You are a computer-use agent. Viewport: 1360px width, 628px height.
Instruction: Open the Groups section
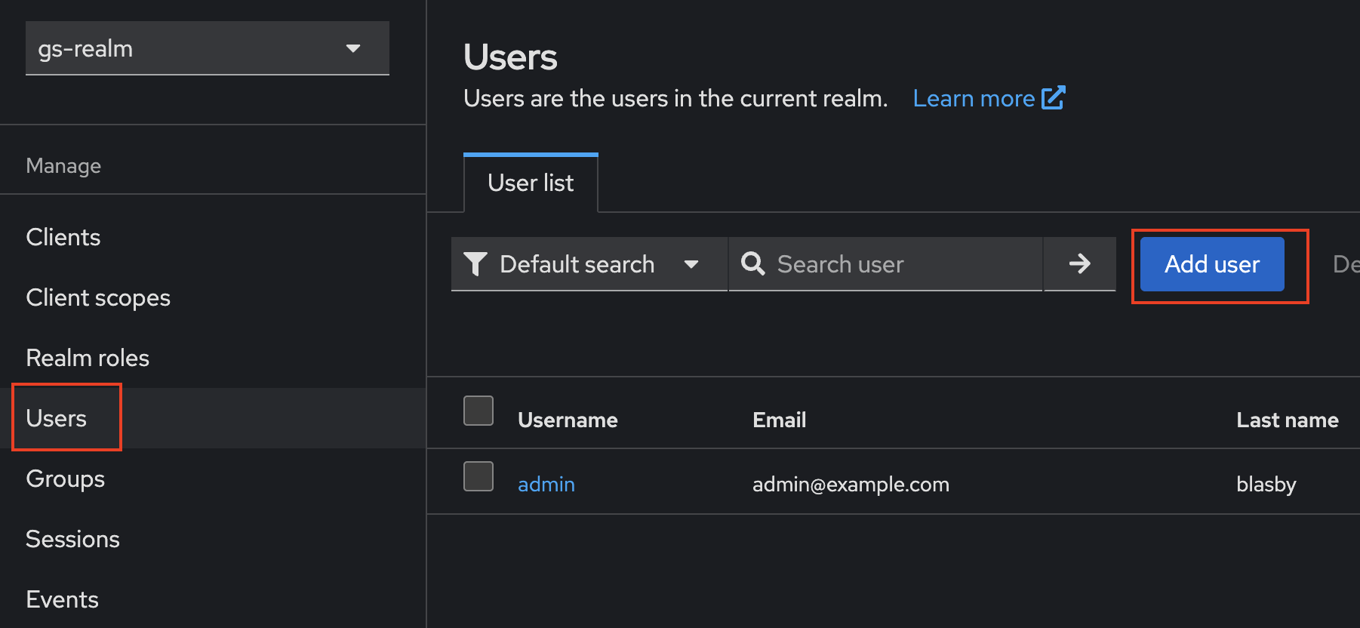(x=66, y=479)
